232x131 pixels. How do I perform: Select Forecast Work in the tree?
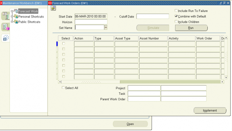[x=28, y=11]
